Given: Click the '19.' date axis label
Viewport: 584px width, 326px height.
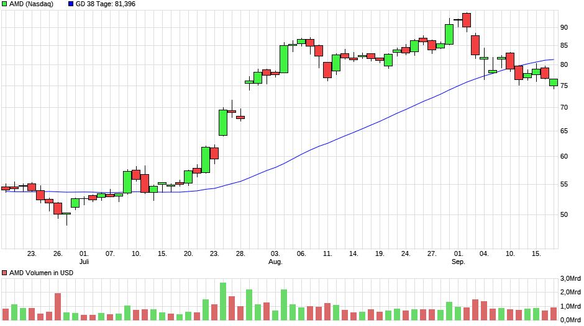Looking at the screenshot, I should point(380,254).
